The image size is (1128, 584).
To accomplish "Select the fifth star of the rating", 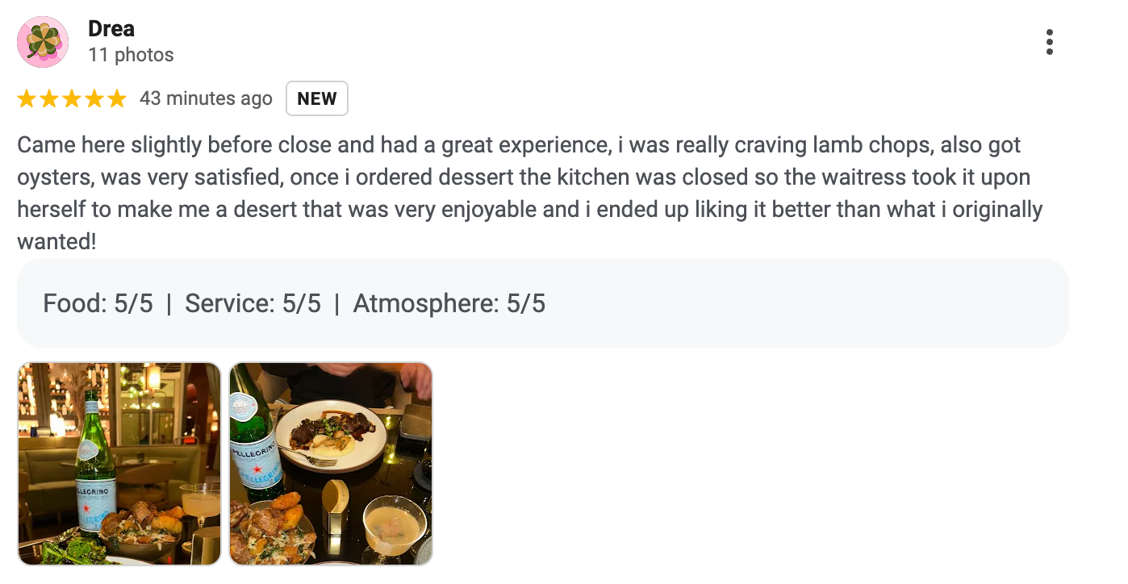I will [x=115, y=98].
